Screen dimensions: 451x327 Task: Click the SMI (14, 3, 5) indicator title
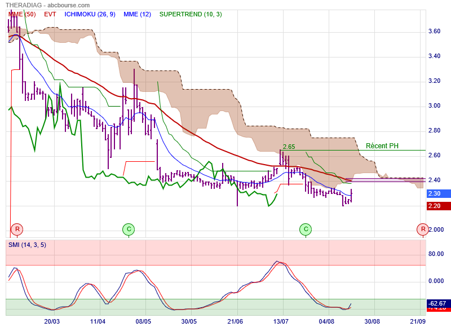27,244
